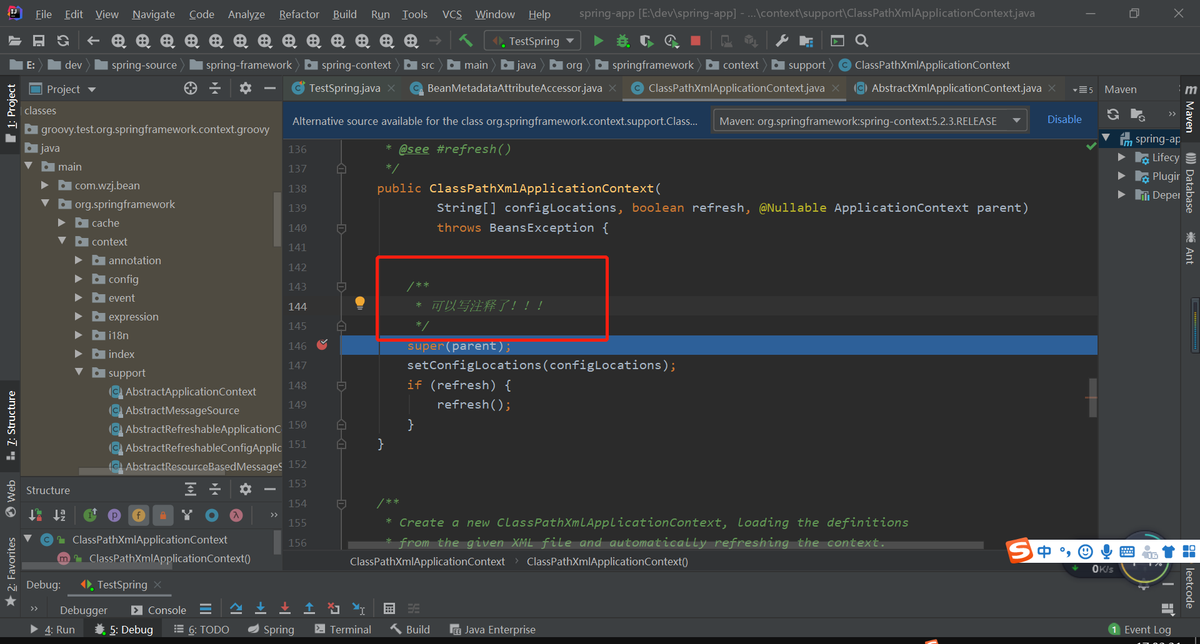Open the Spring tool window button
The image size is (1200, 644).
(271, 629)
